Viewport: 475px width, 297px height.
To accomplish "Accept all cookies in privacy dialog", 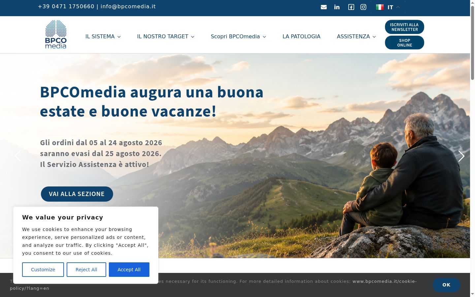I will (x=129, y=270).
